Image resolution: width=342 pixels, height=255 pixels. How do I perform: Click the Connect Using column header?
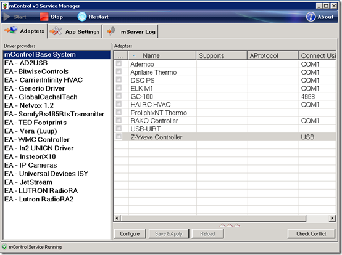click(317, 55)
